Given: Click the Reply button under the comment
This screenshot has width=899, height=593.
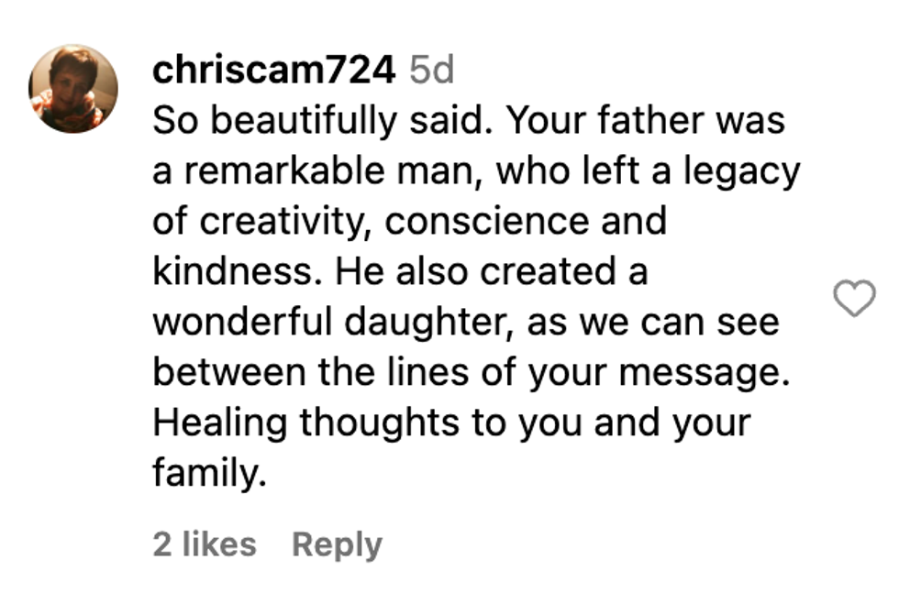Looking at the screenshot, I should pos(337,544).
